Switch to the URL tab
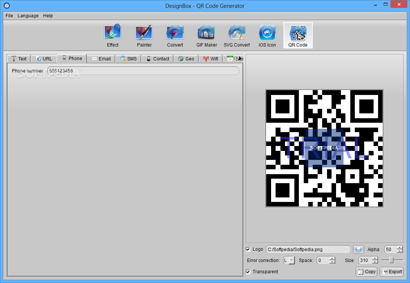410x283 pixels. [44, 59]
